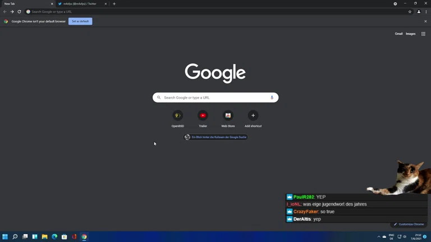Add a new shortcut tile
This screenshot has height=242, width=431.
[253, 119]
